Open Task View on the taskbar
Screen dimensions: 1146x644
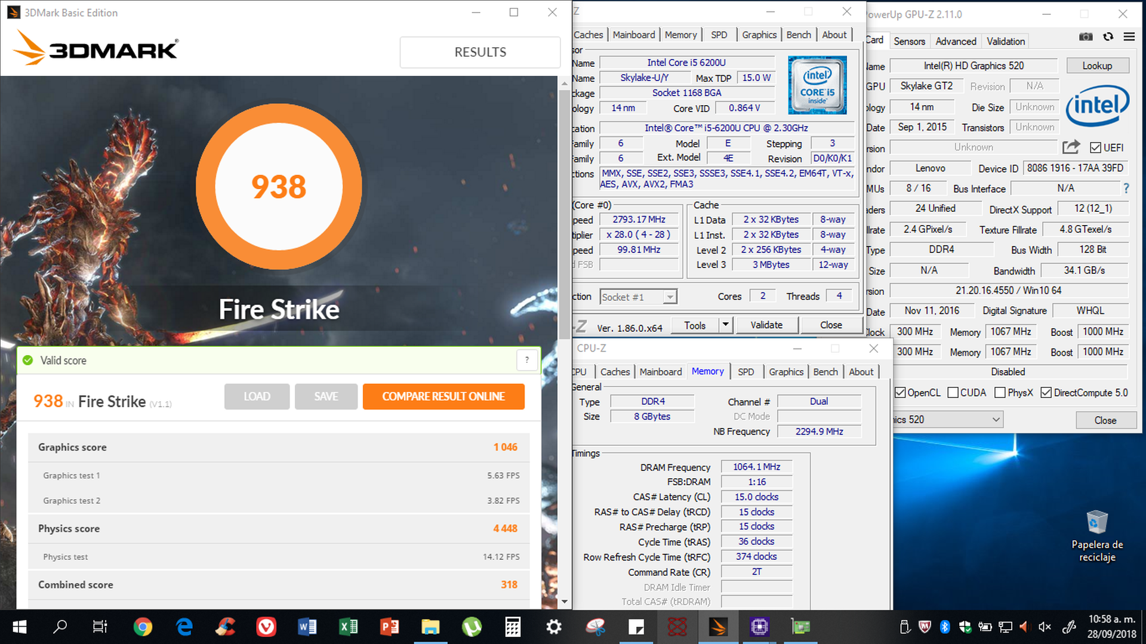click(100, 627)
